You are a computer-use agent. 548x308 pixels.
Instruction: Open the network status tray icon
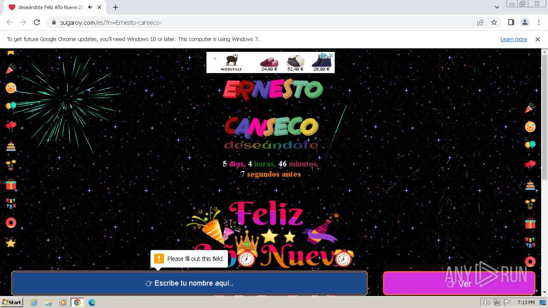[497, 302]
